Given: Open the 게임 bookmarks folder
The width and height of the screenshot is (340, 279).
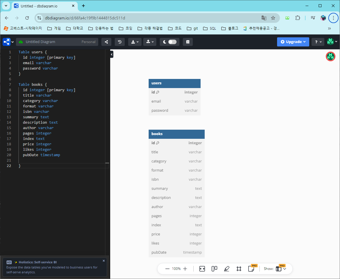Looking at the screenshot, I should pyautogui.click(x=54, y=28).
